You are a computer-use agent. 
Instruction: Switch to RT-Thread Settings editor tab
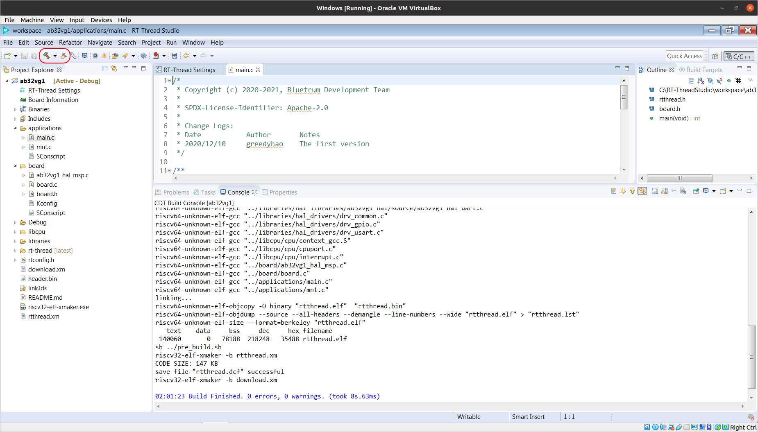[189, 70]
